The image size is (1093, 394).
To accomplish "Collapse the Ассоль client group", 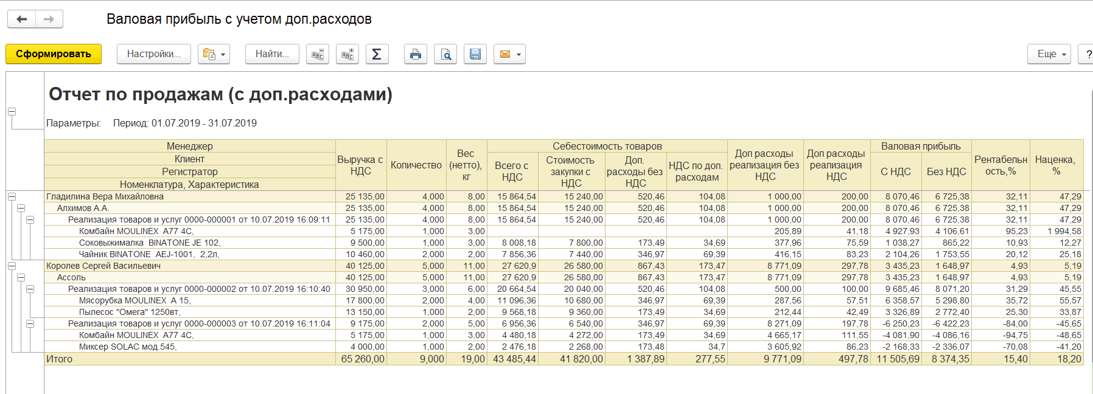I will 21,277.
